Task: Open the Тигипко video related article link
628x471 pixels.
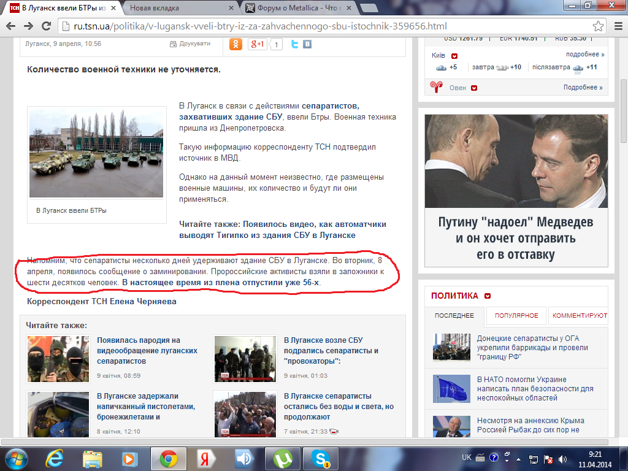Action: (x=282, y=229)
